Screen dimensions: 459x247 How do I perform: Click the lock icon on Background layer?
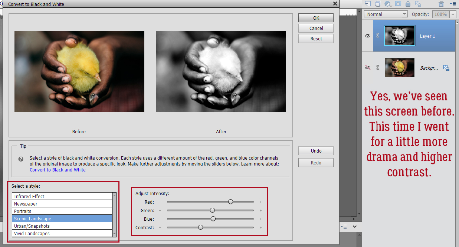click(x=447, y=68)
